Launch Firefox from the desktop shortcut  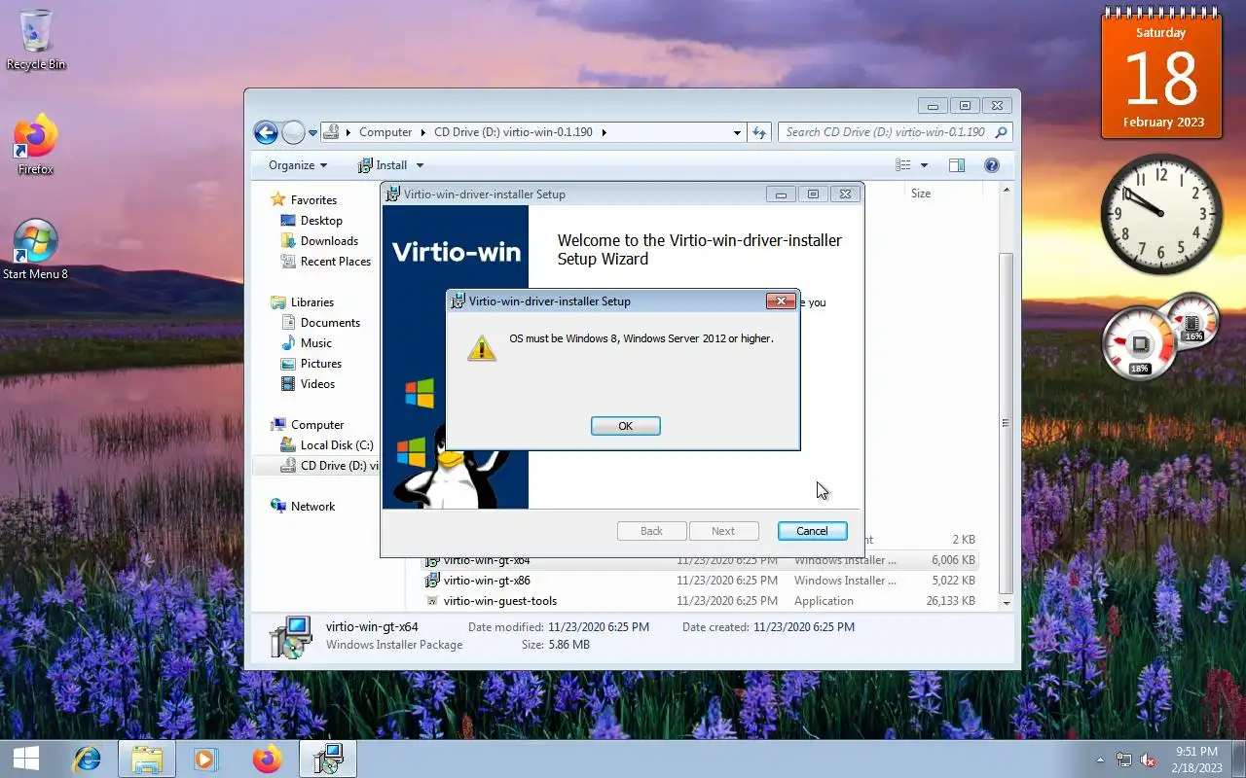click(x=36, y=146)
